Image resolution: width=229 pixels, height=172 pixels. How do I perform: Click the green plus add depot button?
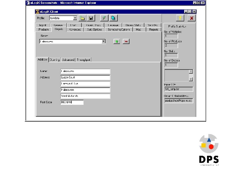117,41
